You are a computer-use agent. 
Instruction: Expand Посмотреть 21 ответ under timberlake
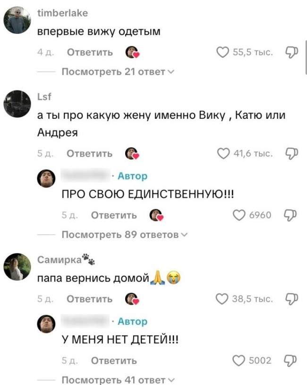click(118, 72)
